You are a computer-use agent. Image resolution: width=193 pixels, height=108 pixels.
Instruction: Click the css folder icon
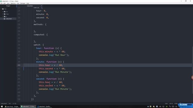coord(5,12)
